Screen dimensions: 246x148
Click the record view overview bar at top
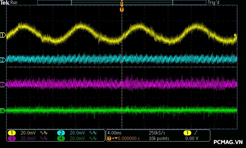click(122, 2)
